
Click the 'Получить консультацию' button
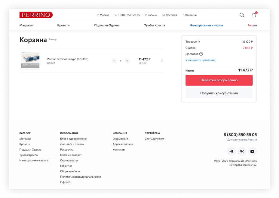(x=219, y=93)
